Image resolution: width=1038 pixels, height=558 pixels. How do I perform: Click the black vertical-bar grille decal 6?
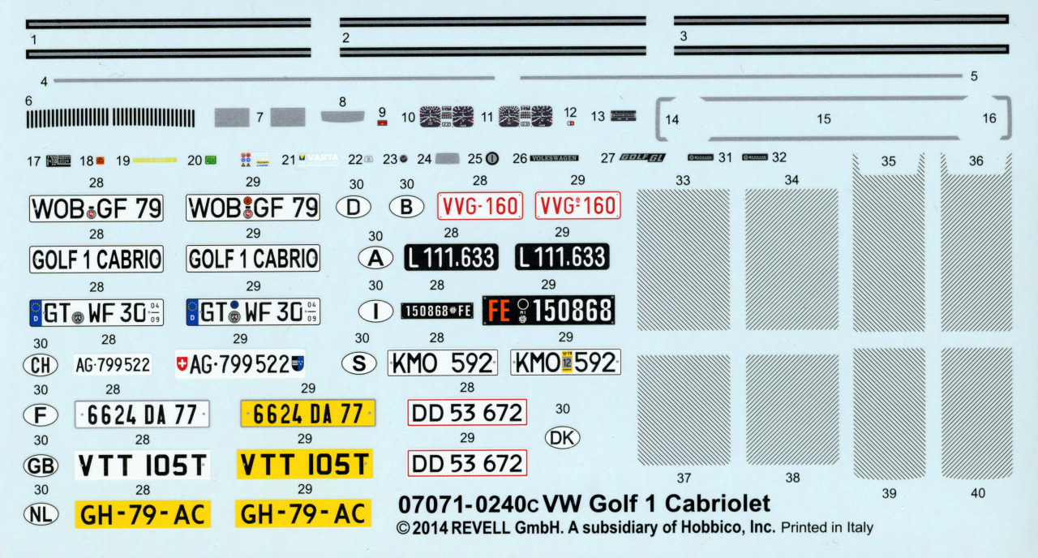click(x=111, y=118)
